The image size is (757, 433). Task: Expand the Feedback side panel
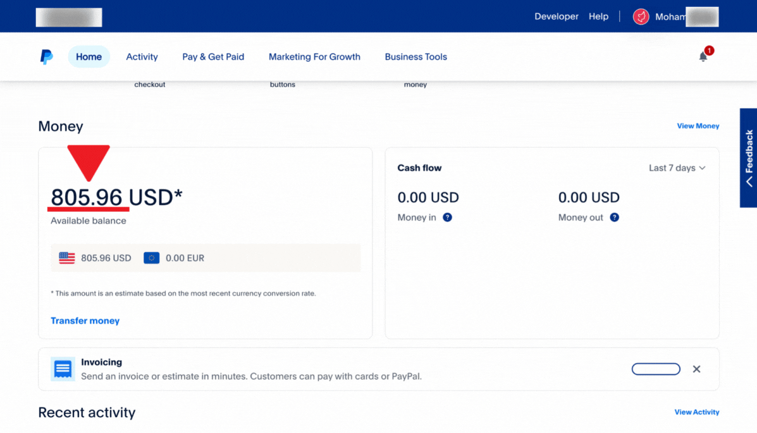[749, 158]
